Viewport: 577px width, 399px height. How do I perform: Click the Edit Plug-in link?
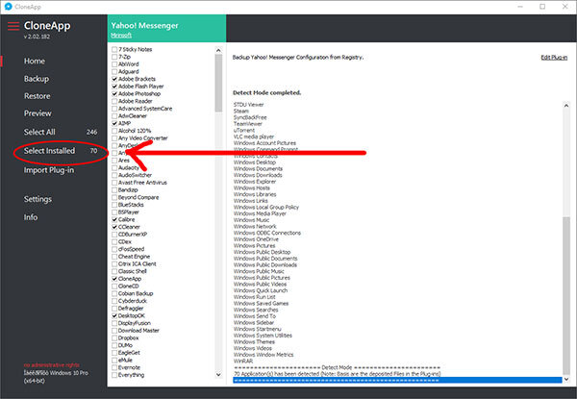point(554,58)
